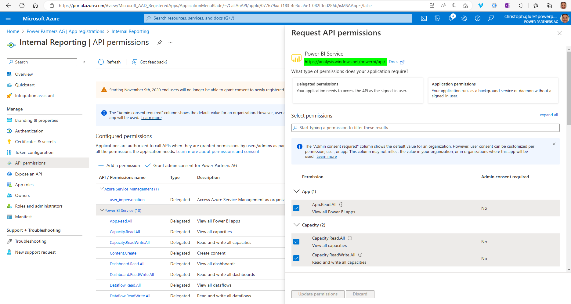
Task: Click the browser back arrow
Action: [9, 5]
